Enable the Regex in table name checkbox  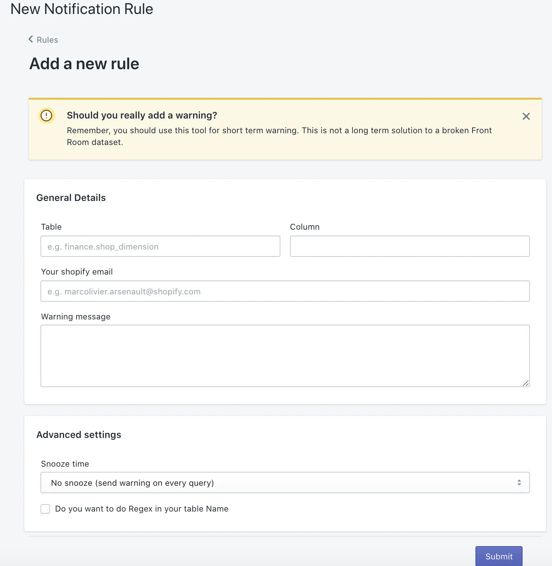45,509
